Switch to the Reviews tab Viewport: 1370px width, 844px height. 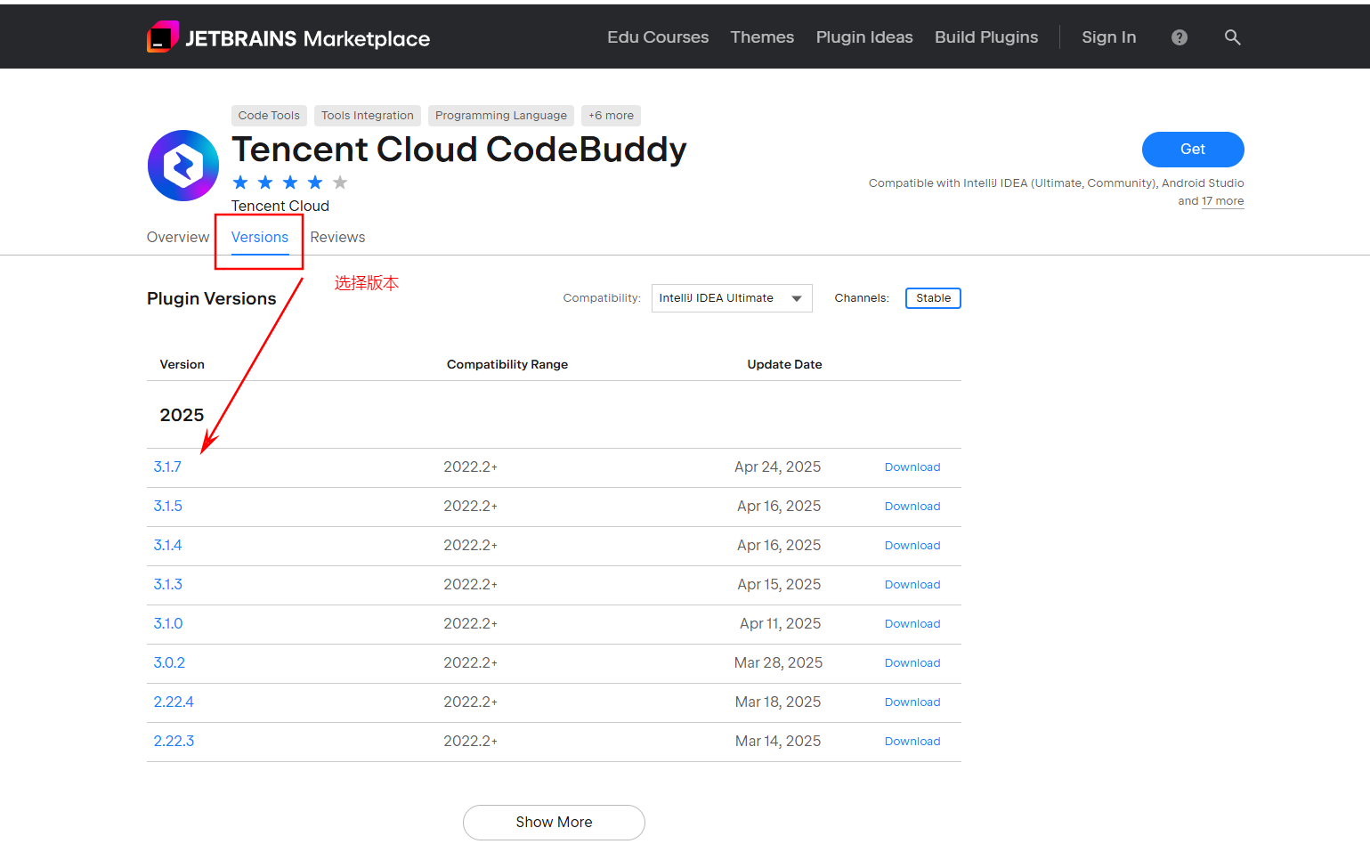pyautogui.click(x=337, y=237)
